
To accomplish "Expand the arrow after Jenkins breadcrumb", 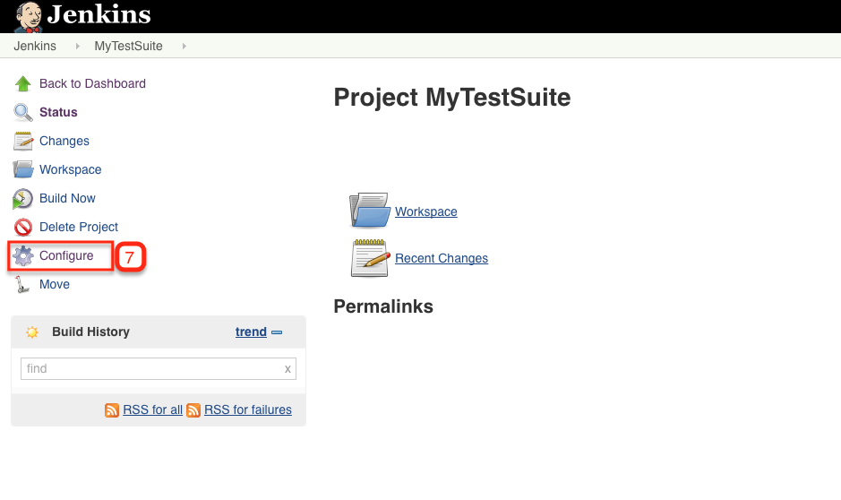I will (x=78, y=46).
